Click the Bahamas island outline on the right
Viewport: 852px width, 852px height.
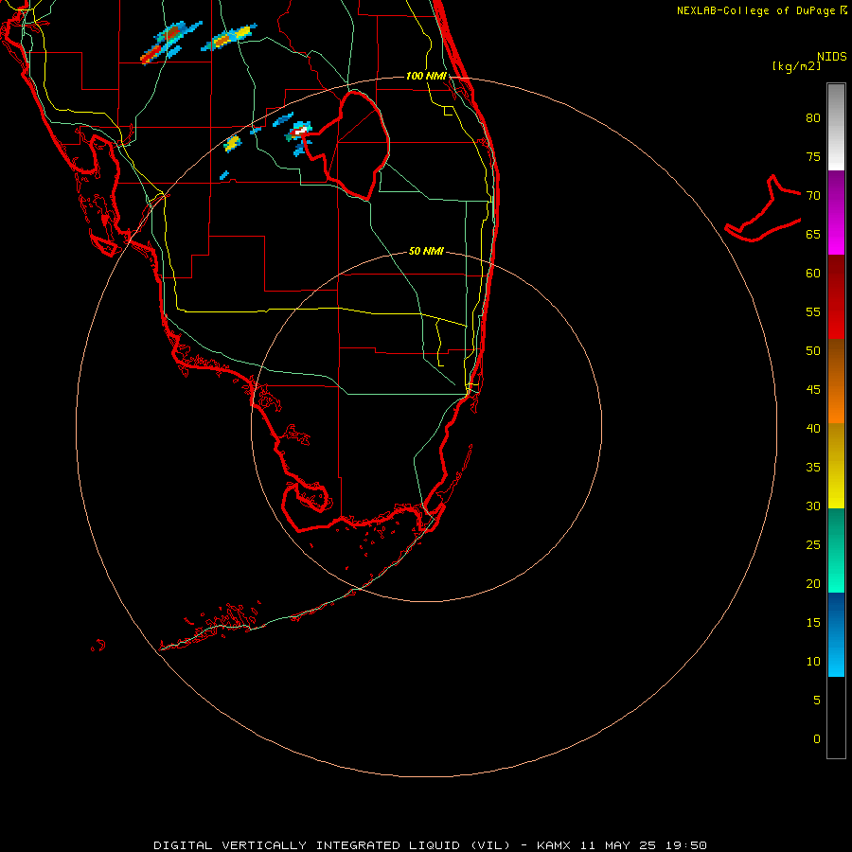763,208
